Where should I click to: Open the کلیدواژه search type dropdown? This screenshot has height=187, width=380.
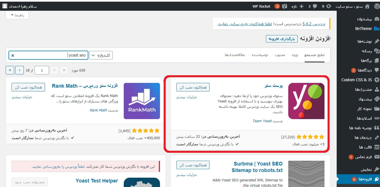click(101, 55)
